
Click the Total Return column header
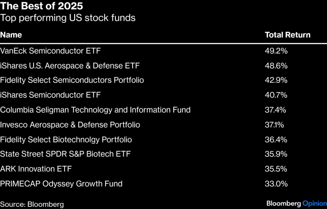pos(287,35)
